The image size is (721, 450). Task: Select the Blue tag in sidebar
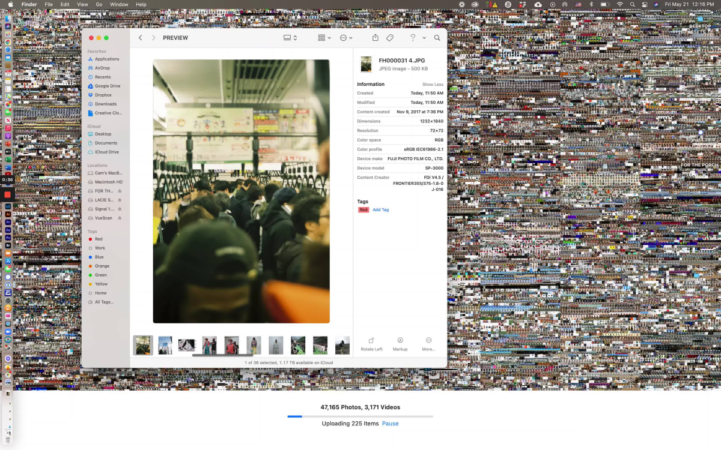99,257
